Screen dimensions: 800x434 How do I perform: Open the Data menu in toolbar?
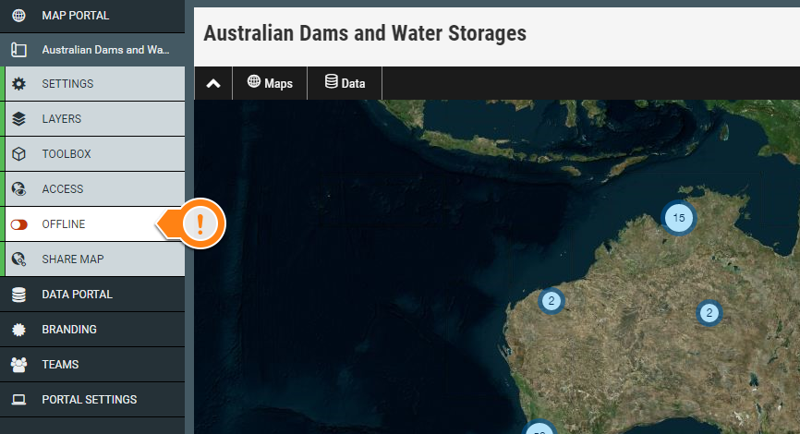click(345, 83)
